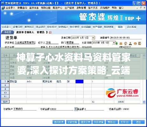Click the table scrollbar down arrow
The height and width of the screenshot is (127, 147).
[x=144, y=102]
